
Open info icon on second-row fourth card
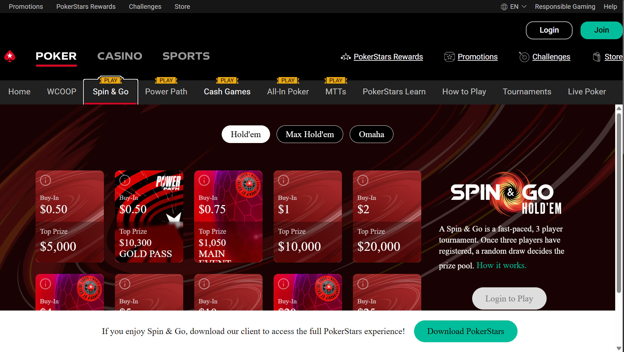283,284
